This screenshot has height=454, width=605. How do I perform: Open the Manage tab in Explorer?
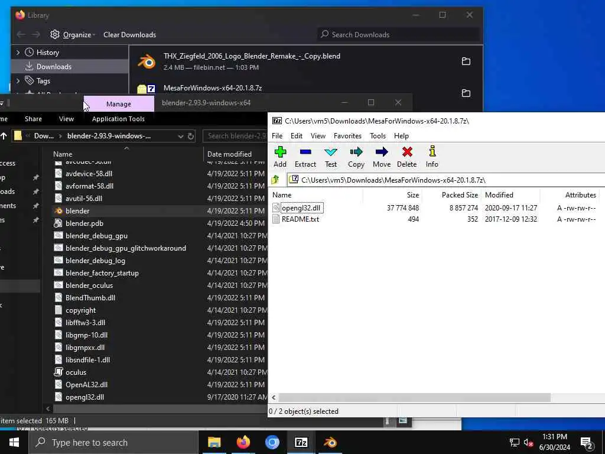coord(119,104)
